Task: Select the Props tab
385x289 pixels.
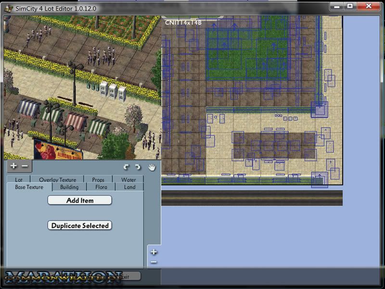Action: click(x=98, y=179)
